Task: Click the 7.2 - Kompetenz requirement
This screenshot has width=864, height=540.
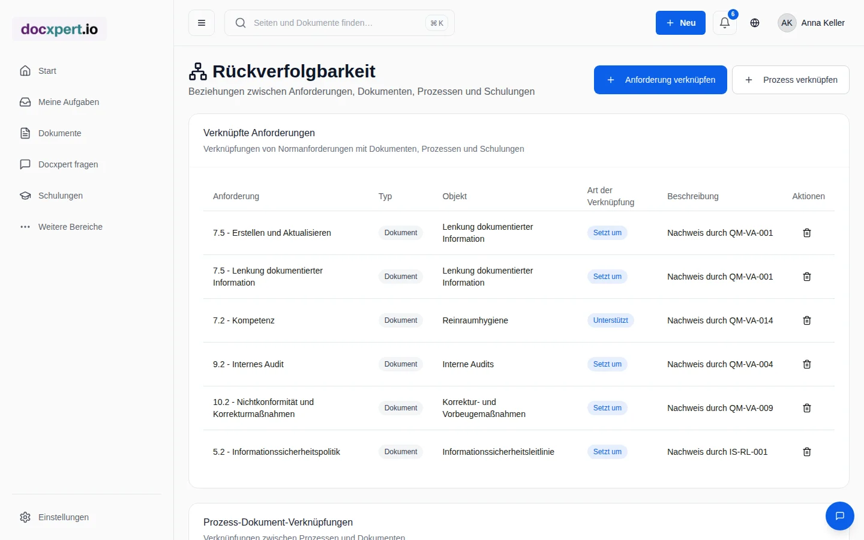Action: coord(244,320)
